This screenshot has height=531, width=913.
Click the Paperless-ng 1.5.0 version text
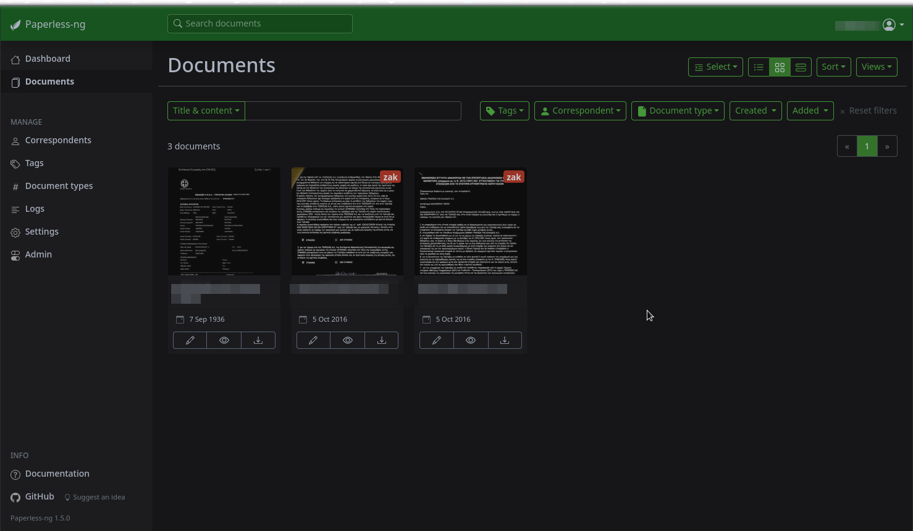pyautogui.click(x=40, y=518)
